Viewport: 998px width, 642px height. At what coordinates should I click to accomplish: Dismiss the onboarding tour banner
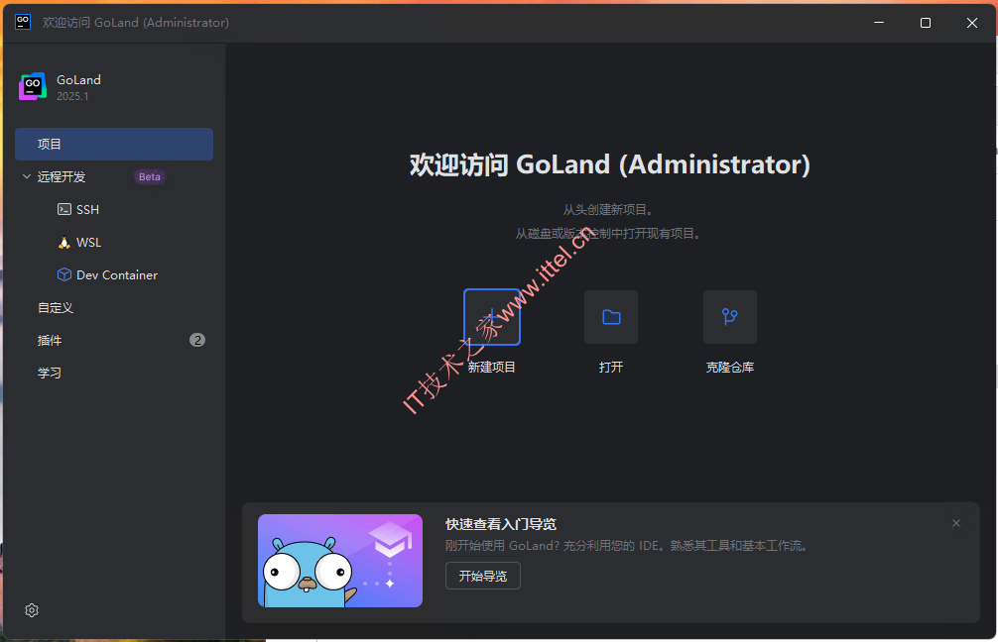(x=956, y=523)
